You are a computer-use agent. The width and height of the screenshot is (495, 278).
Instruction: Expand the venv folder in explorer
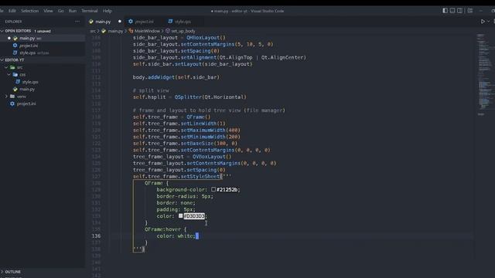coord(6,97)
